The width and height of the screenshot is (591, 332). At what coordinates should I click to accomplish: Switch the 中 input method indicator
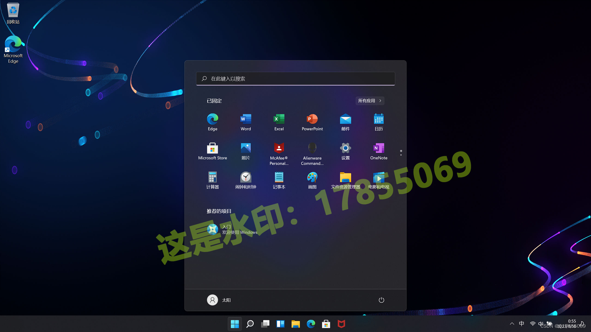pos(521,324)
